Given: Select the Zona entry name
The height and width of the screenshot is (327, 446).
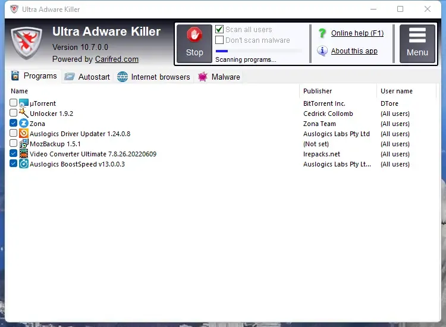Looking at the screenshot, I should 37,124.
